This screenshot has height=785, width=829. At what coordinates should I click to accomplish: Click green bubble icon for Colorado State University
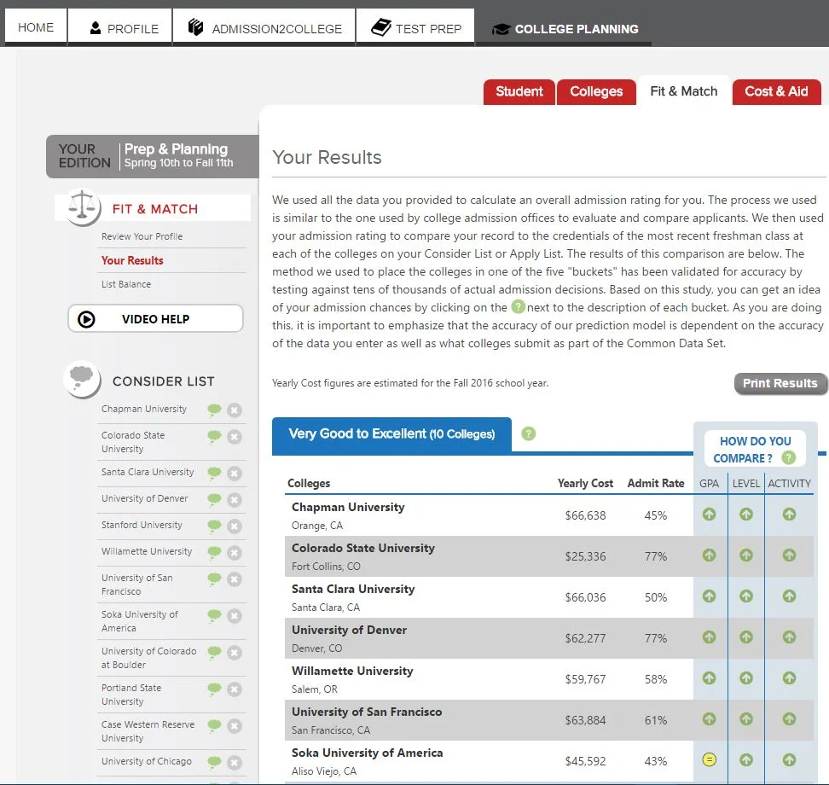[214, 437]
